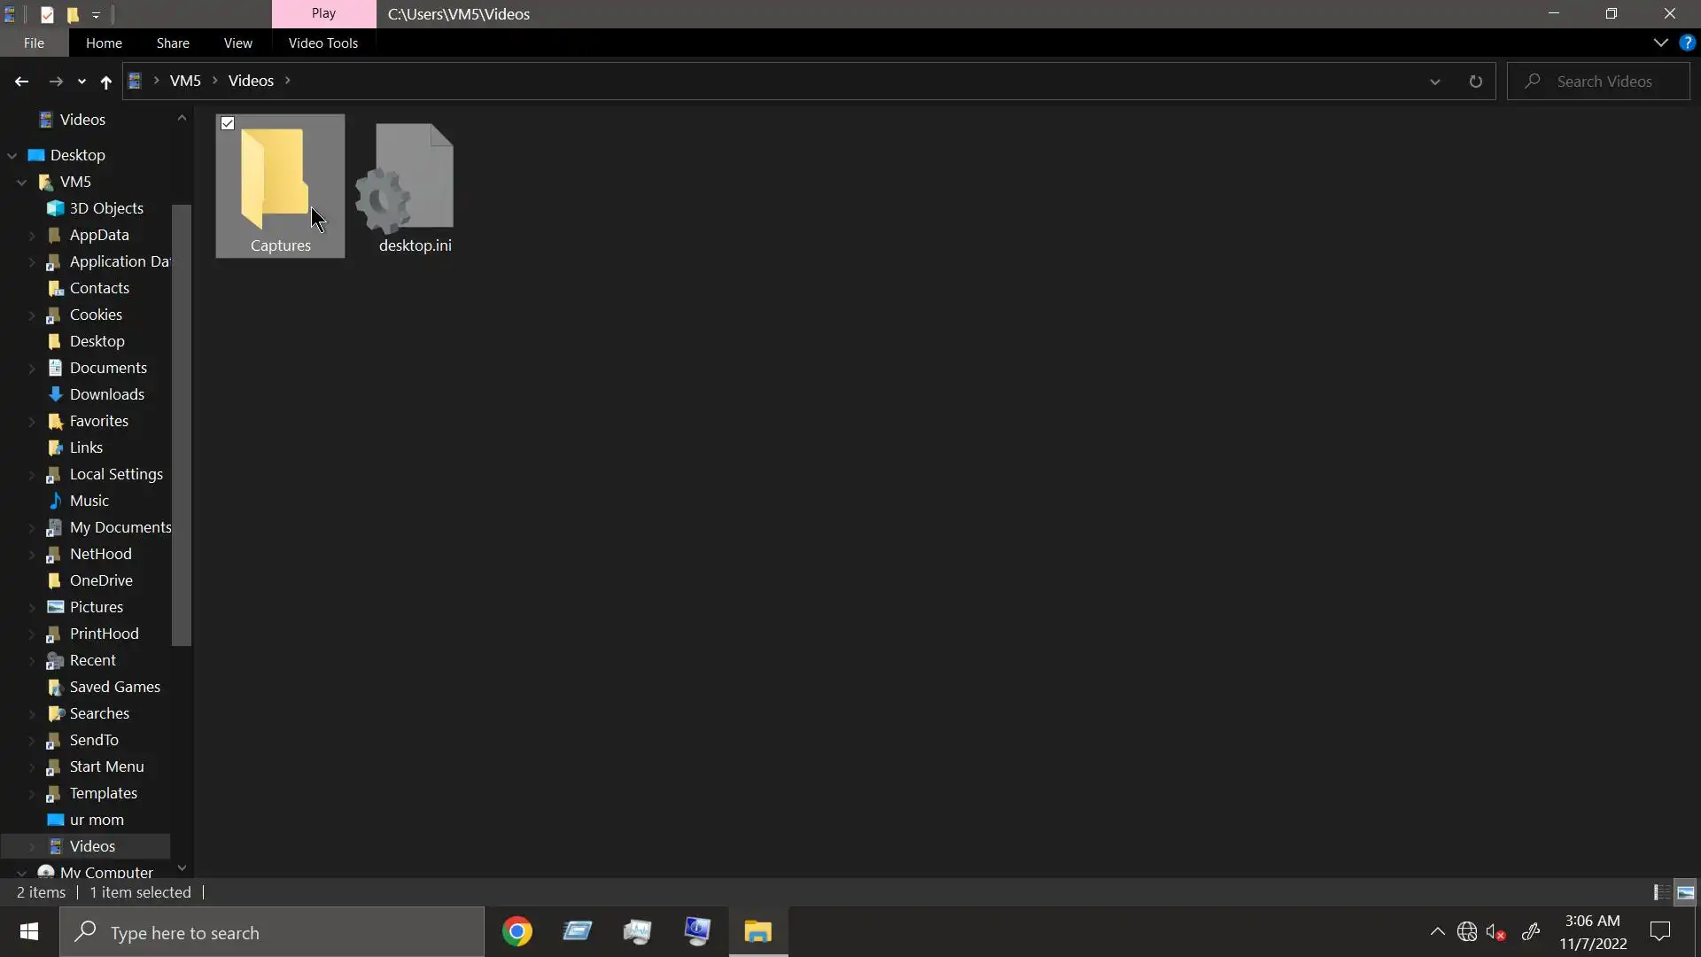Viewport: 1701px width, 957px height.
Task: Expand the ribbon with the chevron
Action: point(1660,43)
